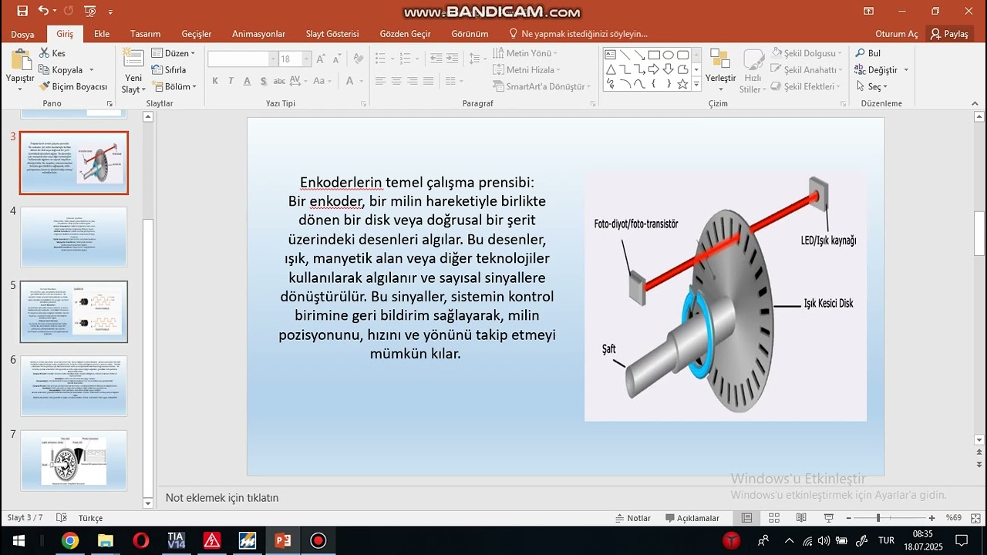Switch to the Animasyonlar tab
Screen dimensions: 987x555
(x=258, y=34)
